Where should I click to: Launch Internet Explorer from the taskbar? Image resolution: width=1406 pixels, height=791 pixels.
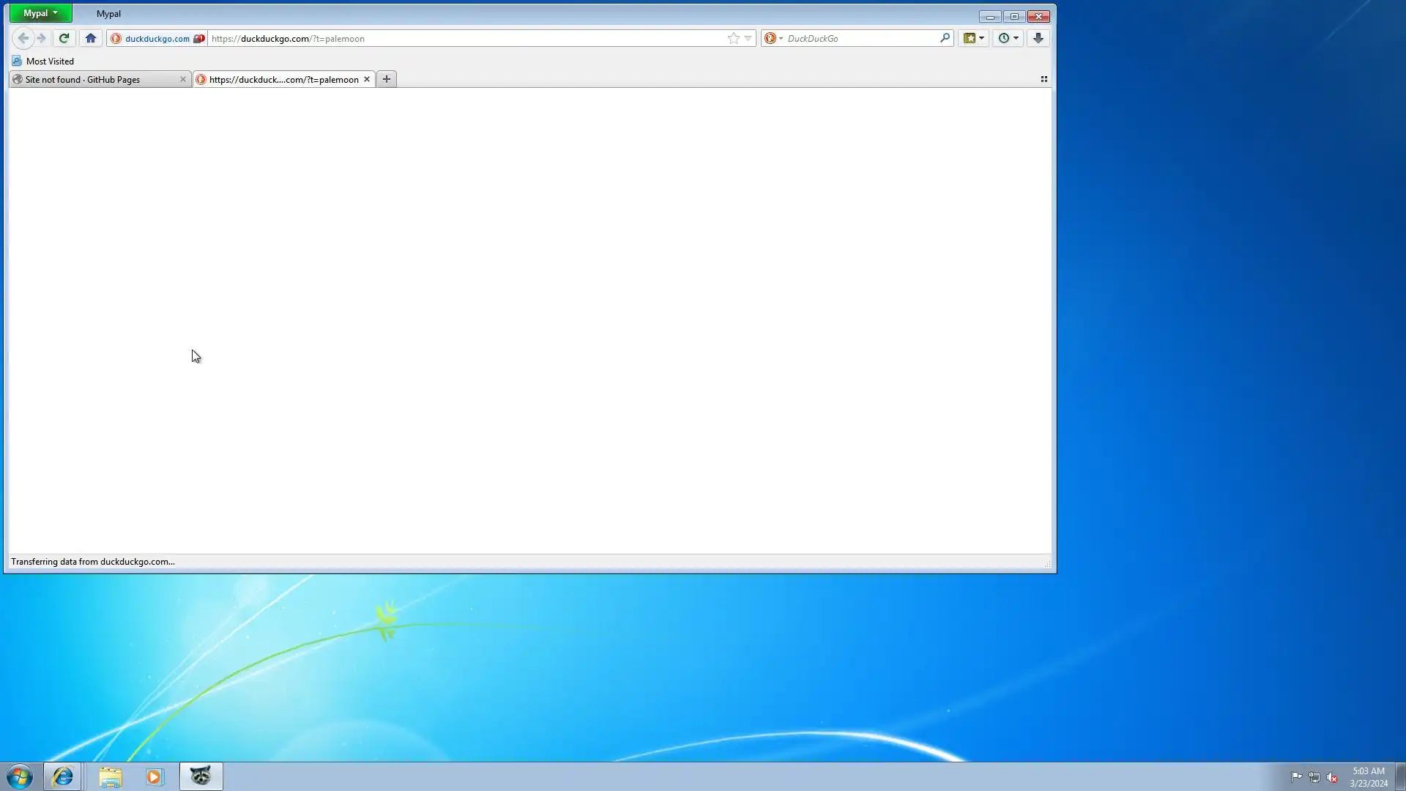coord(62,776)
